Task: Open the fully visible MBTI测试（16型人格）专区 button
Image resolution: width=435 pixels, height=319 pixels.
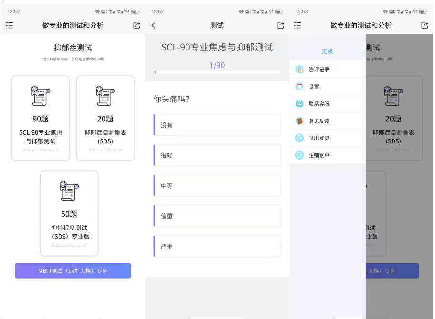Action: tap(73, 271)
